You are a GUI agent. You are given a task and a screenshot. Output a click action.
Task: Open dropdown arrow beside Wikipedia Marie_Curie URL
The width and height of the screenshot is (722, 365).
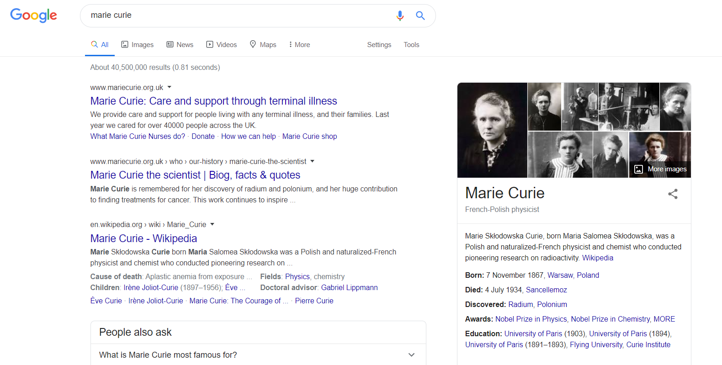[x=212, y=224]
